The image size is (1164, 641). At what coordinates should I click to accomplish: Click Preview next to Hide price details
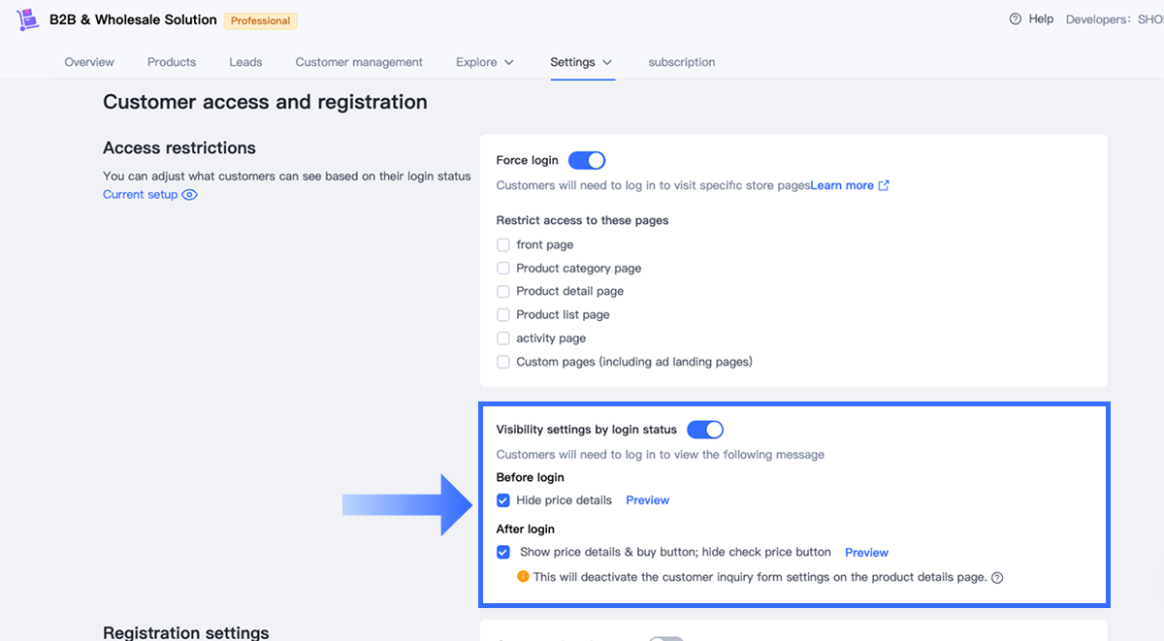pyautogui.click(x=647, y=500)
